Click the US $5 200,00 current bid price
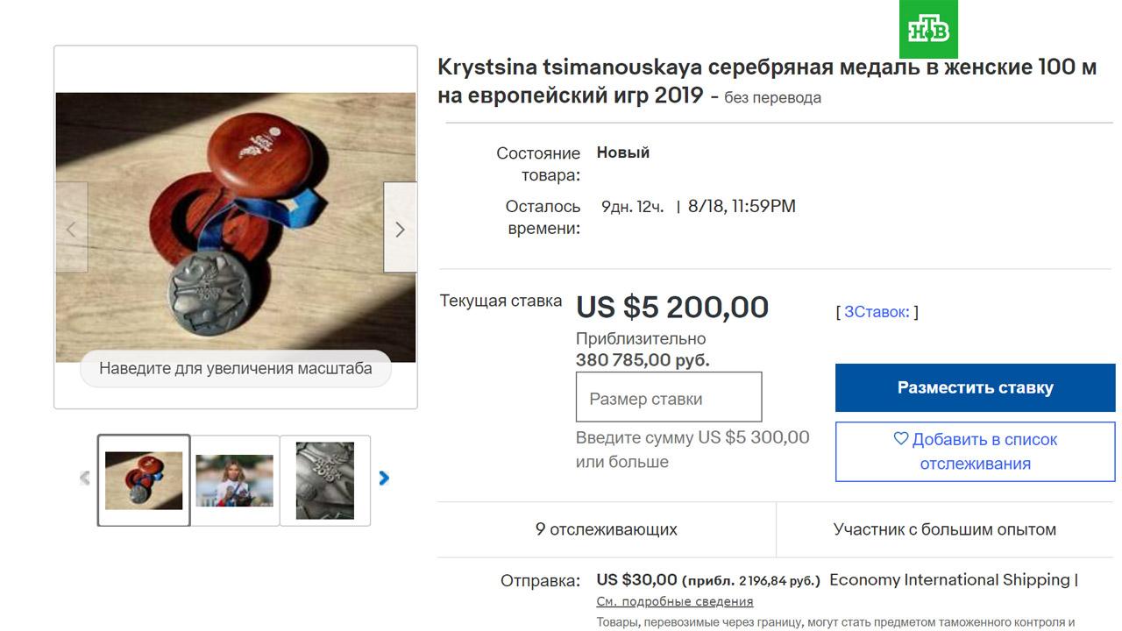1122x631 pixels. [671, 308]
